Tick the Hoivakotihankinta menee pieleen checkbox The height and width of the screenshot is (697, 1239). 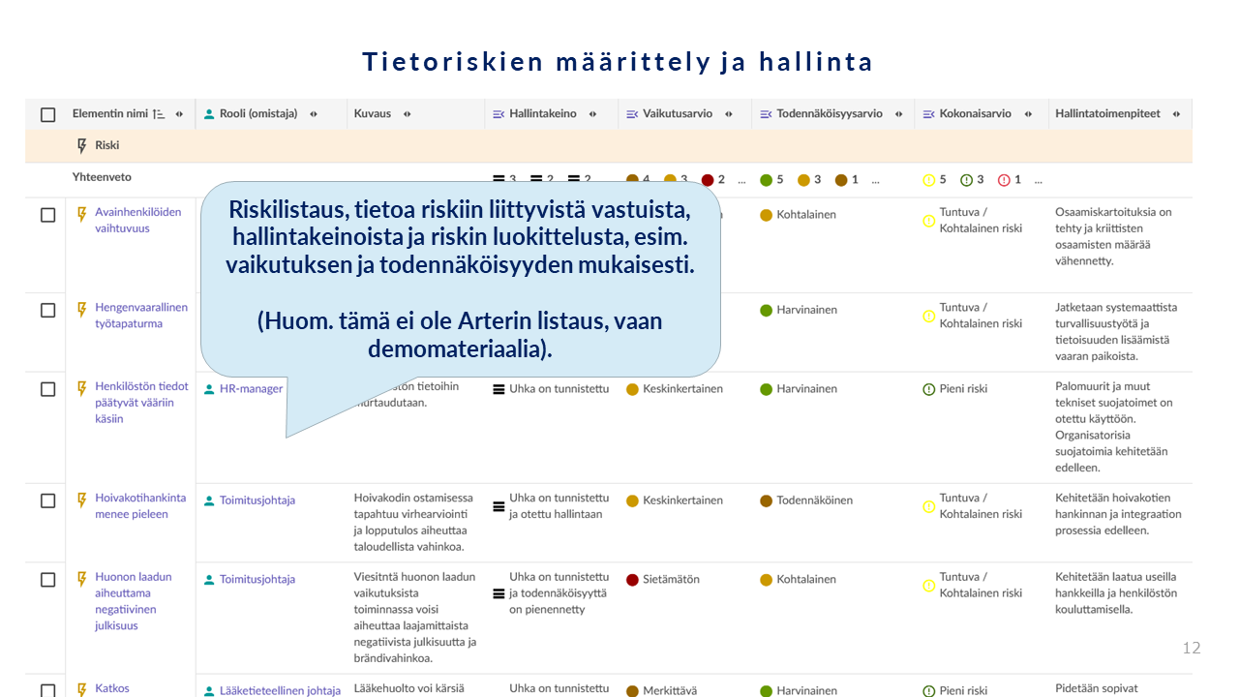point(47,500)
